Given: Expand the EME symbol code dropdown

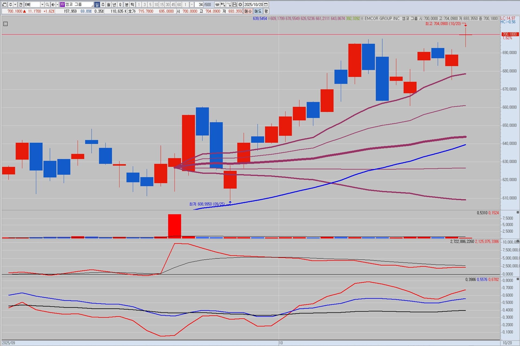Looking at the screenshot, I should tap(42, 5).
